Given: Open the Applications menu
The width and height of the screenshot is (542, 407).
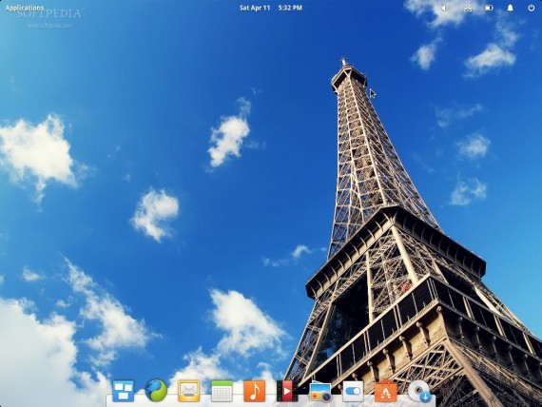Looking at the screenshot, I should pyautogui.click(x=25, y=8).
